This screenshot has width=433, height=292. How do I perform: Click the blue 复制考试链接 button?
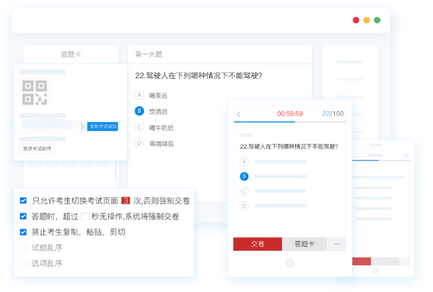(102, 126)
